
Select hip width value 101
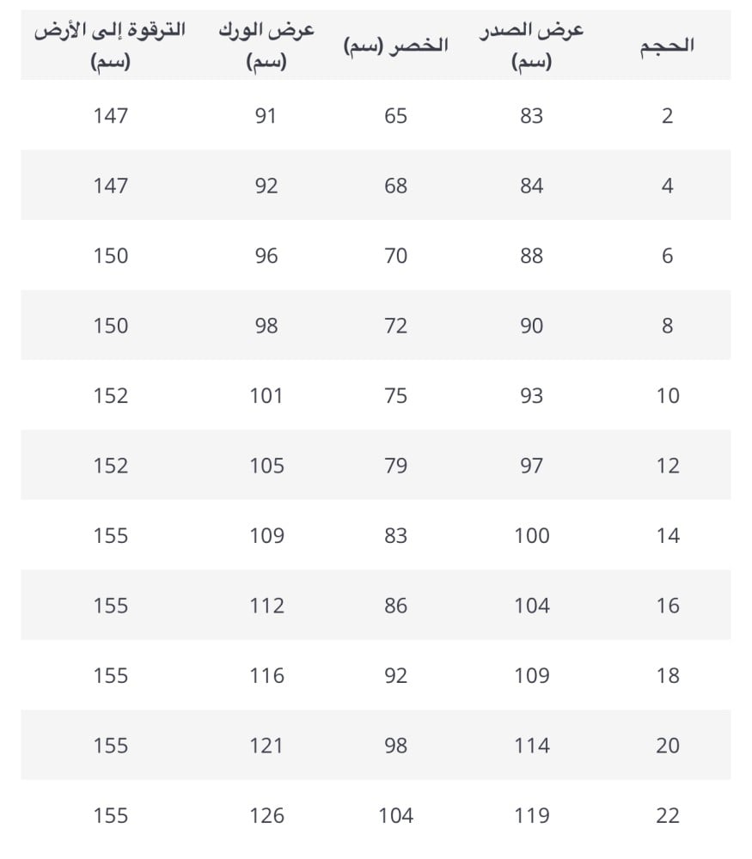[x=266, y=396]
